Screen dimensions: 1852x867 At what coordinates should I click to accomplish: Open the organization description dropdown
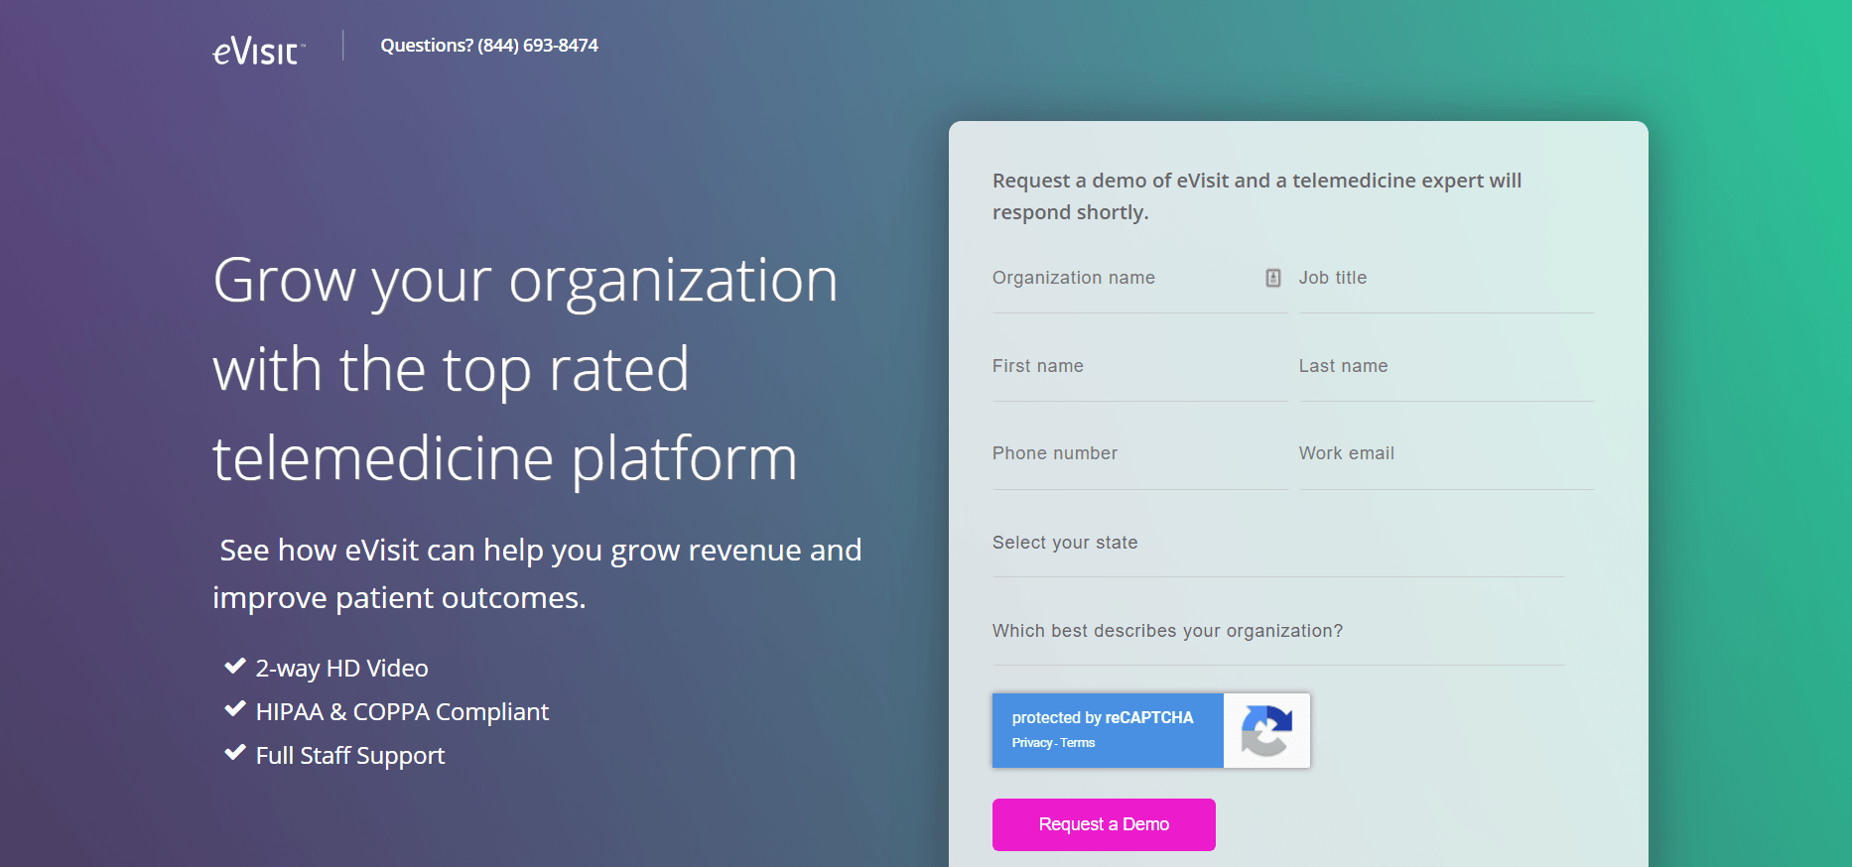click(x=1278, y=632)
